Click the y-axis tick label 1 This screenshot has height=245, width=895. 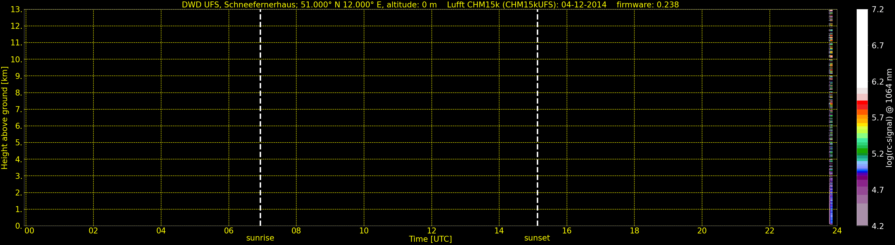[x=18, y=210]
